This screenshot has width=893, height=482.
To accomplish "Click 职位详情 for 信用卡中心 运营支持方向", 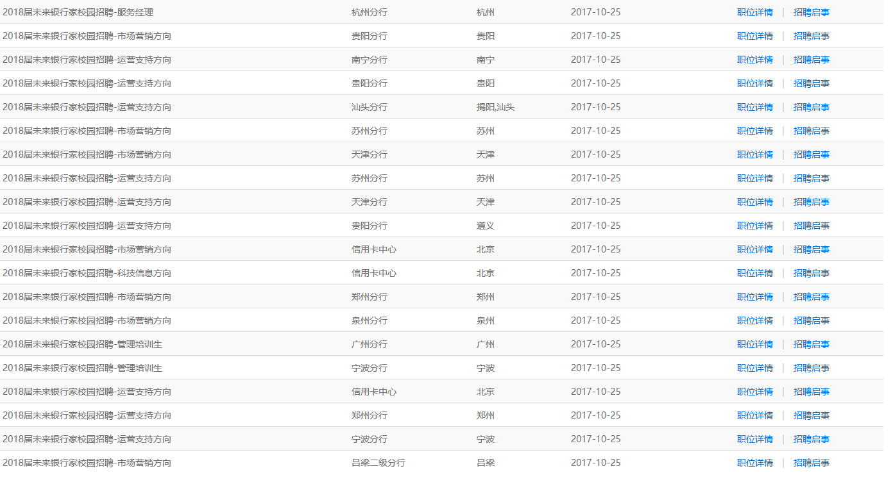I will click(754, 392).
